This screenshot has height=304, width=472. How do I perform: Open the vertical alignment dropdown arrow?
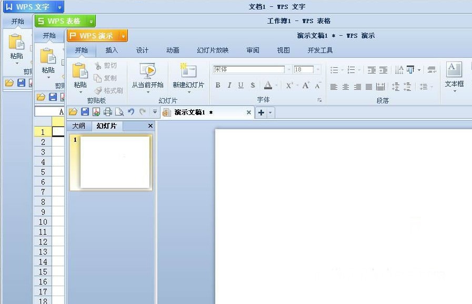pyautogui.click(x=419, y=70)
